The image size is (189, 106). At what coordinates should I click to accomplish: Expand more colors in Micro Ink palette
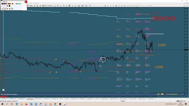pos(22,4)
